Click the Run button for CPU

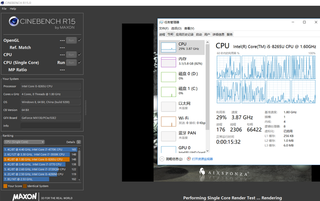(x=71, y=54)
